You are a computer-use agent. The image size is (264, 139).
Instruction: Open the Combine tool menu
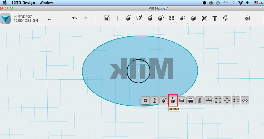193,18
